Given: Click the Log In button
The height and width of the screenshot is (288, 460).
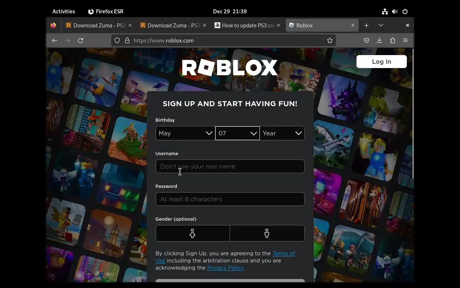Looking at the screenshot, I should (x=382, y=62).
